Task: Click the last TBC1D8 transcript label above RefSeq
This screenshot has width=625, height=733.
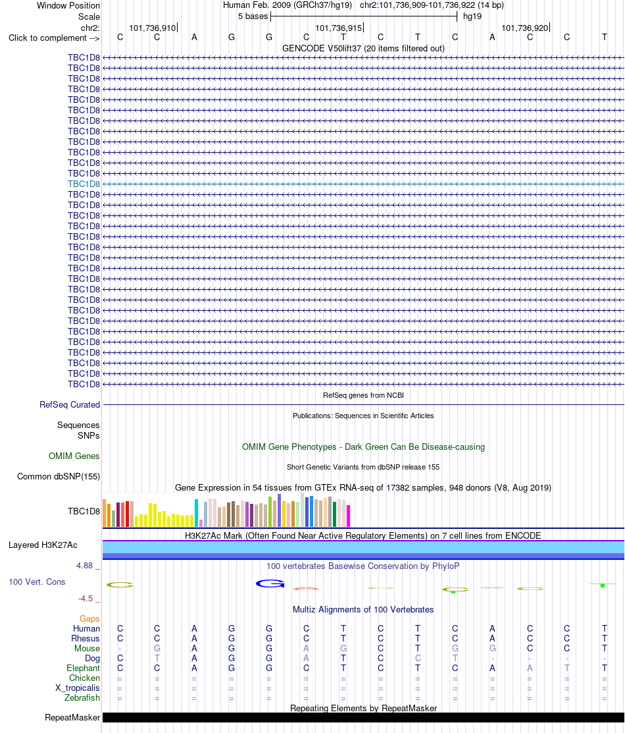Action: (84, 384)
